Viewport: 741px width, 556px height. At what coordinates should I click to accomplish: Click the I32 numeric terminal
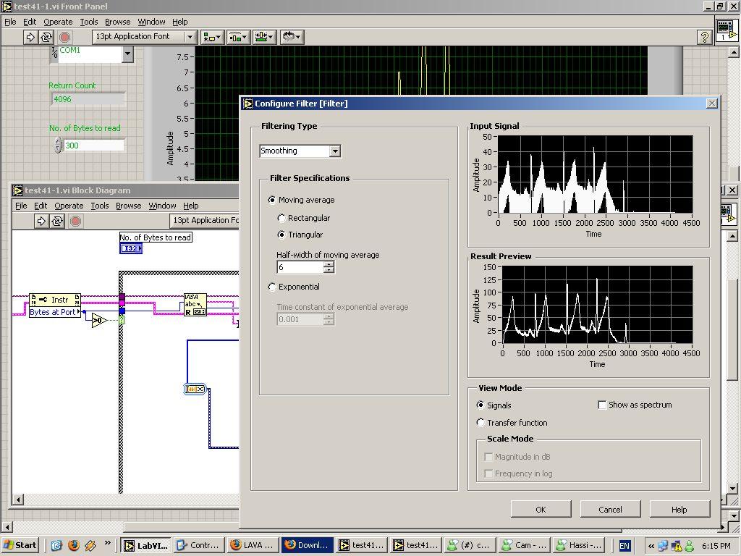[130, 248]
